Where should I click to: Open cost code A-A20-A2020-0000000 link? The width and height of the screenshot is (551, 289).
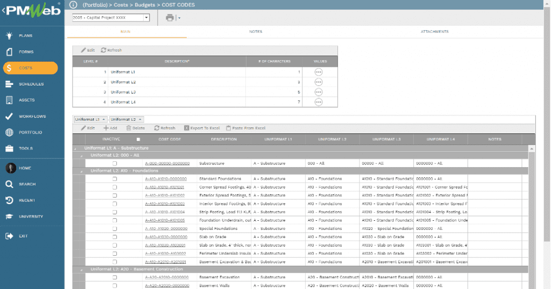[167, 285]
